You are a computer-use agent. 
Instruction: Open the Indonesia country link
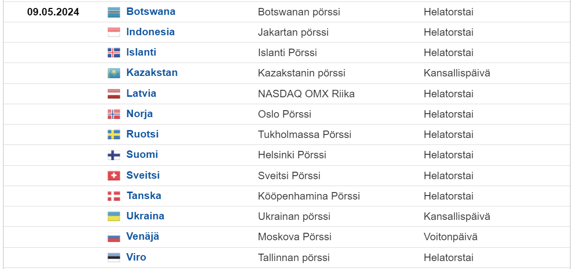(x=150, y=32)
